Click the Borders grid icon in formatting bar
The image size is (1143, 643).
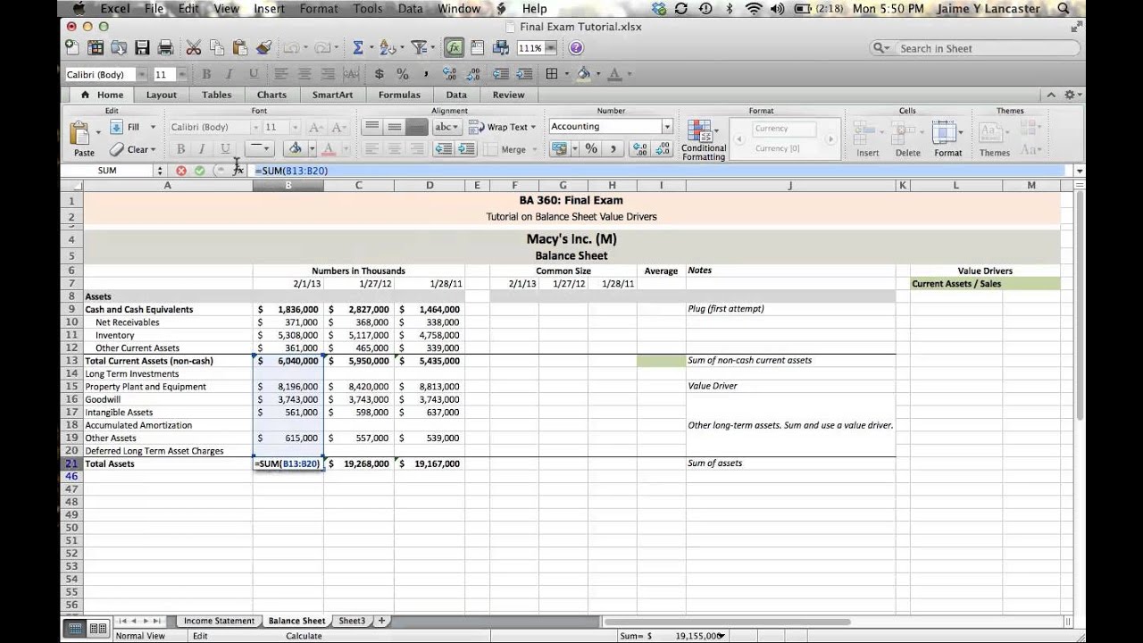(x=552, y=74)
